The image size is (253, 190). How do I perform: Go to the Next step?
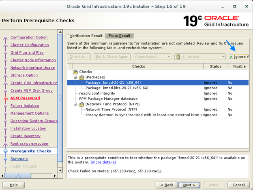(189, 185)
